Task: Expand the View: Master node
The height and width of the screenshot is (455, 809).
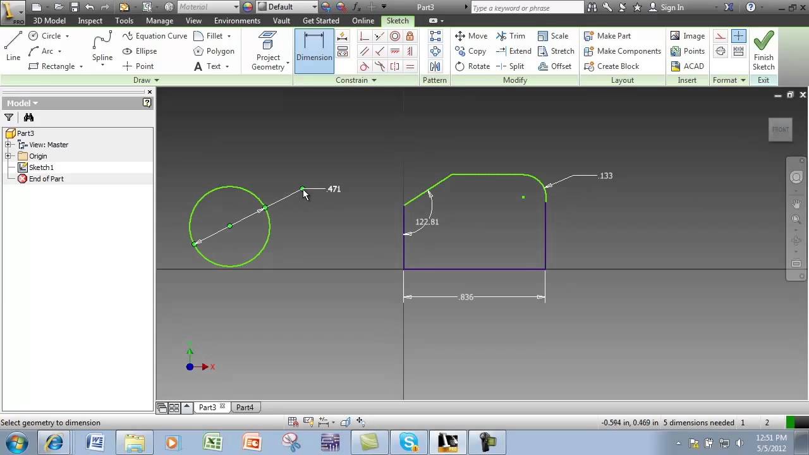Action: [x=8, y=145]
